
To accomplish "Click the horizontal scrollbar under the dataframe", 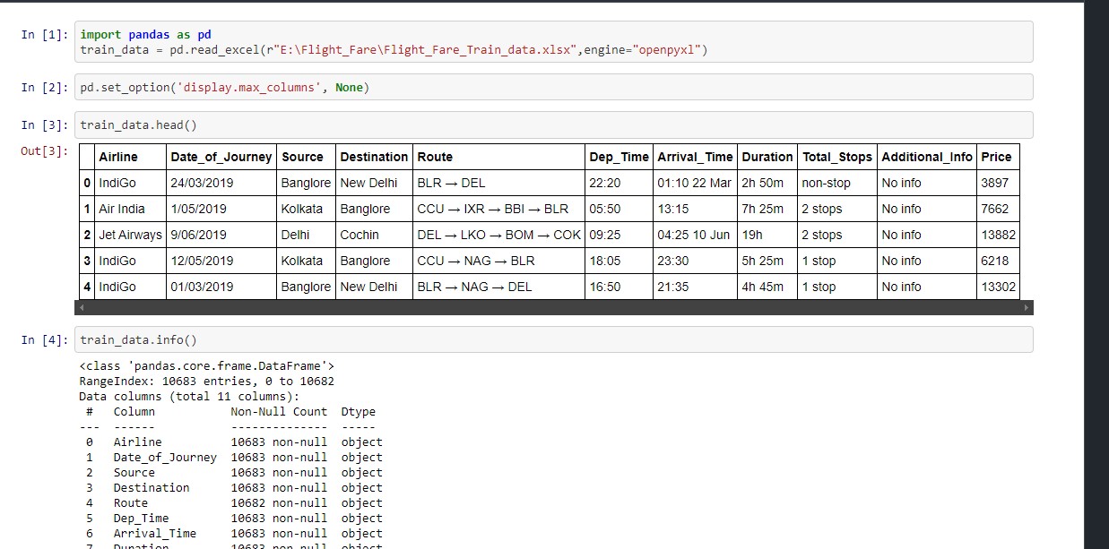I will 554,307.
